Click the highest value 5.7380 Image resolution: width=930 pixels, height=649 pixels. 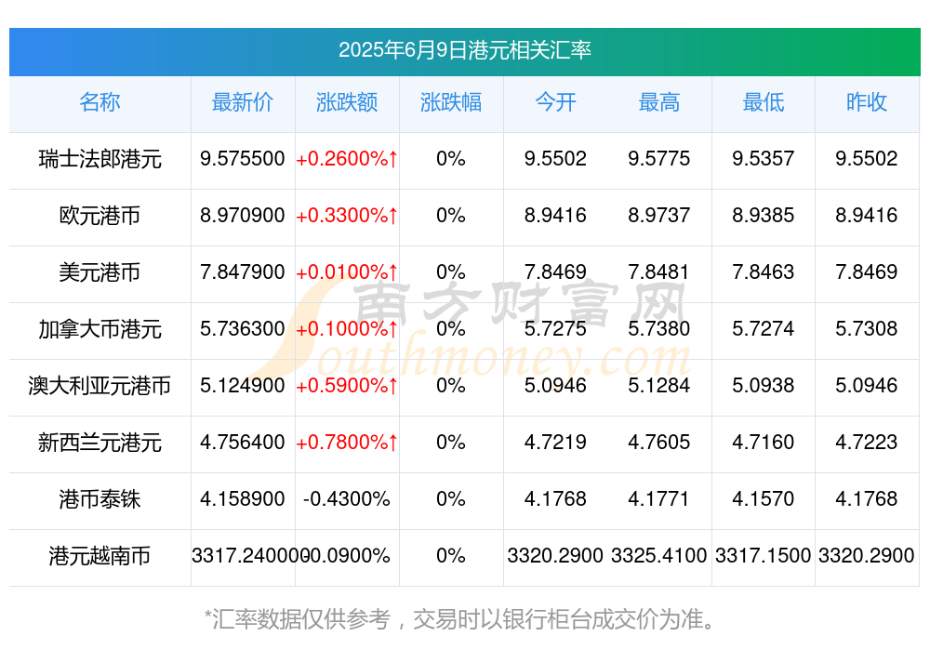point(659,328)
